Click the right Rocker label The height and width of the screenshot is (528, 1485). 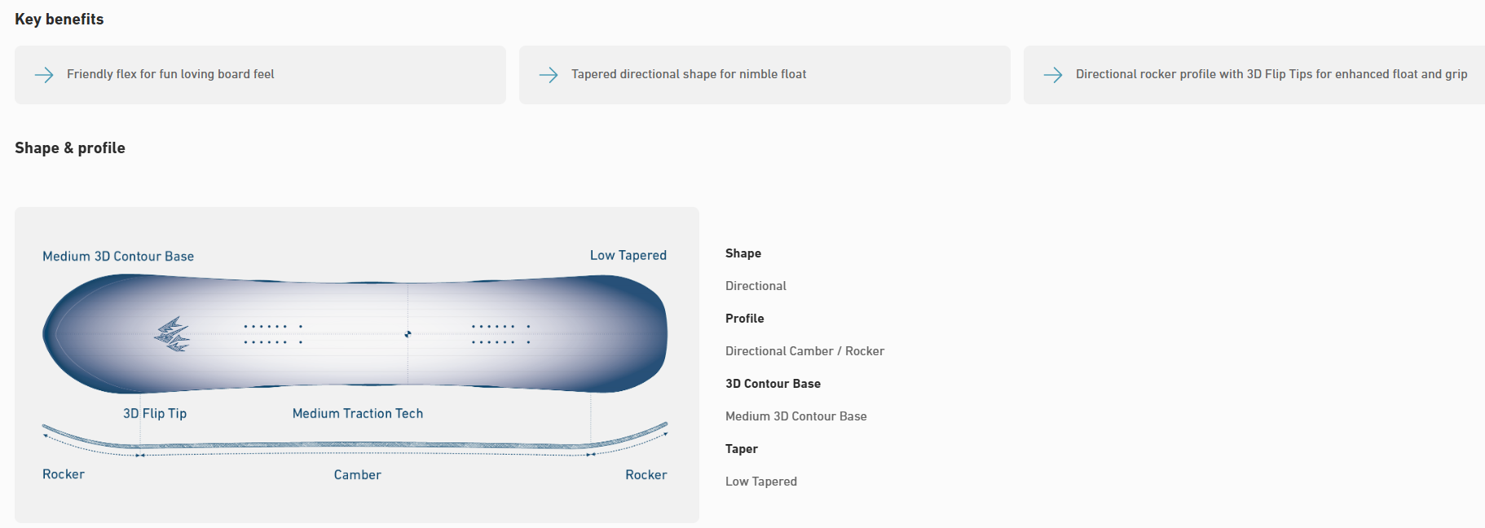(646, 474)
